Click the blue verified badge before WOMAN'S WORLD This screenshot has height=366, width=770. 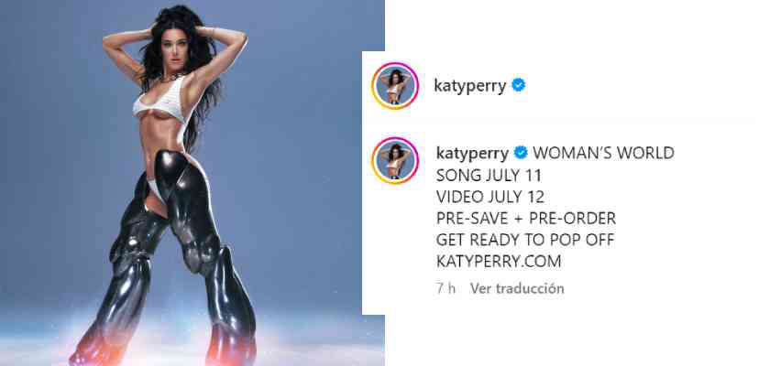(x=521, y=153)
